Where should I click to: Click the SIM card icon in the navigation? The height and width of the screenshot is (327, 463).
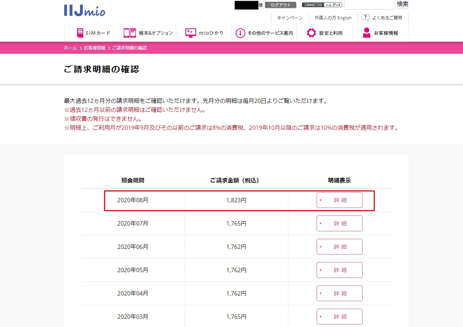click(80, 33)
